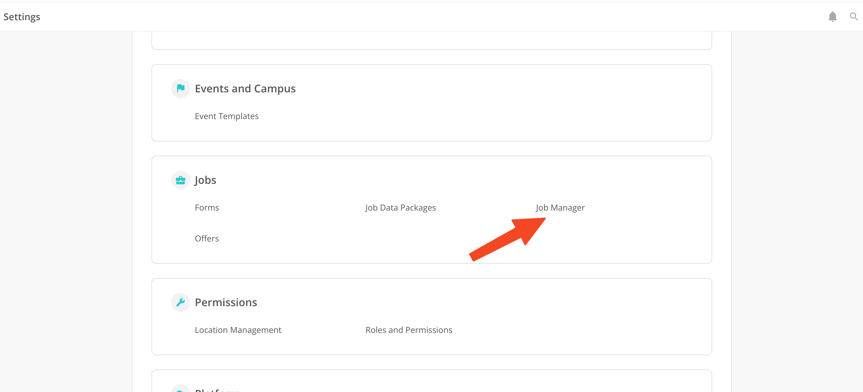Viewport: 863px width, 392px height.
Task: Open the Job Manager link
Action: click(560, 208)
